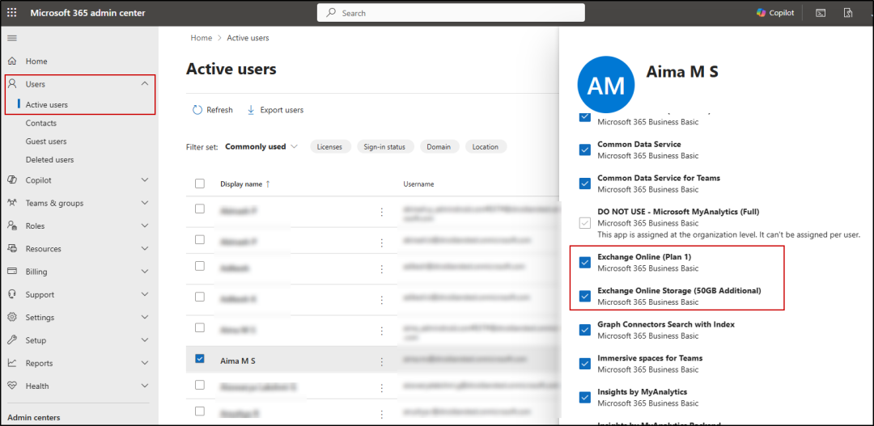874x426 pixels.
Task: Click the Health heart icon
Action: (12, 386)
